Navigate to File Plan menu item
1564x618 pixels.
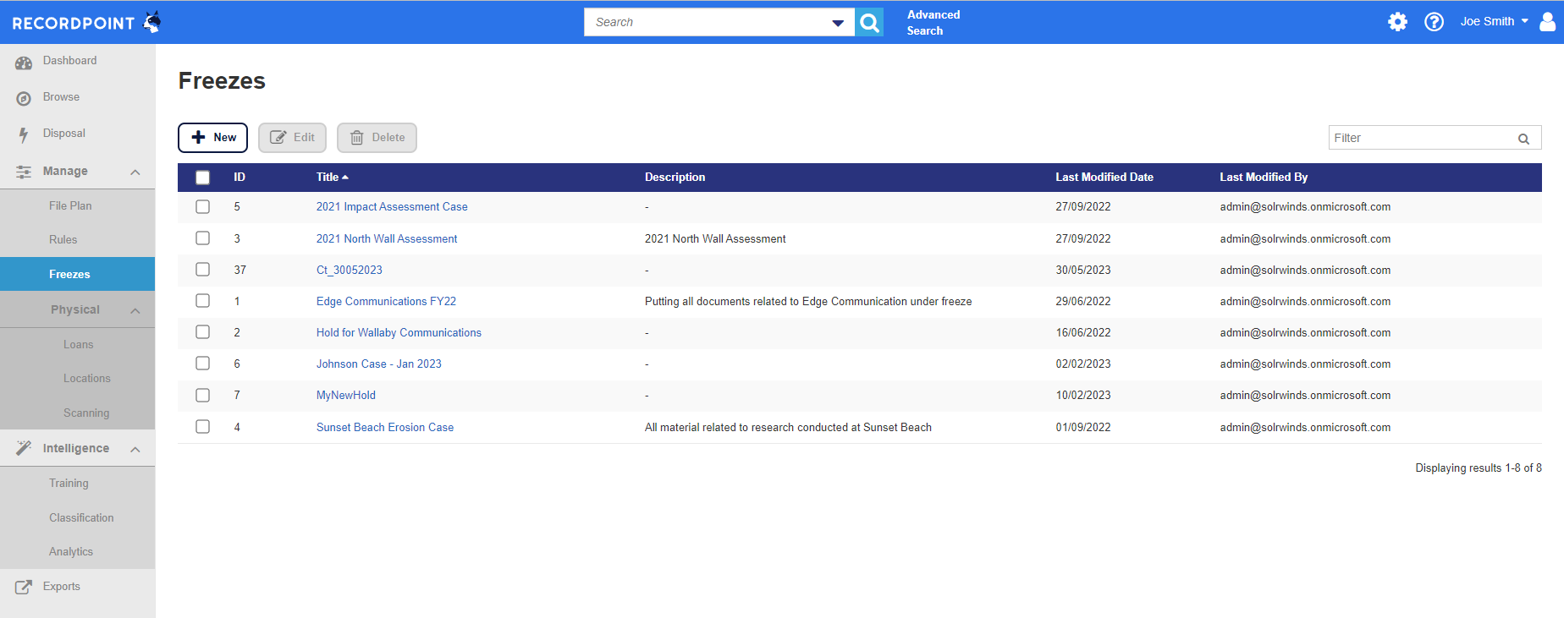tap(70, 206)
